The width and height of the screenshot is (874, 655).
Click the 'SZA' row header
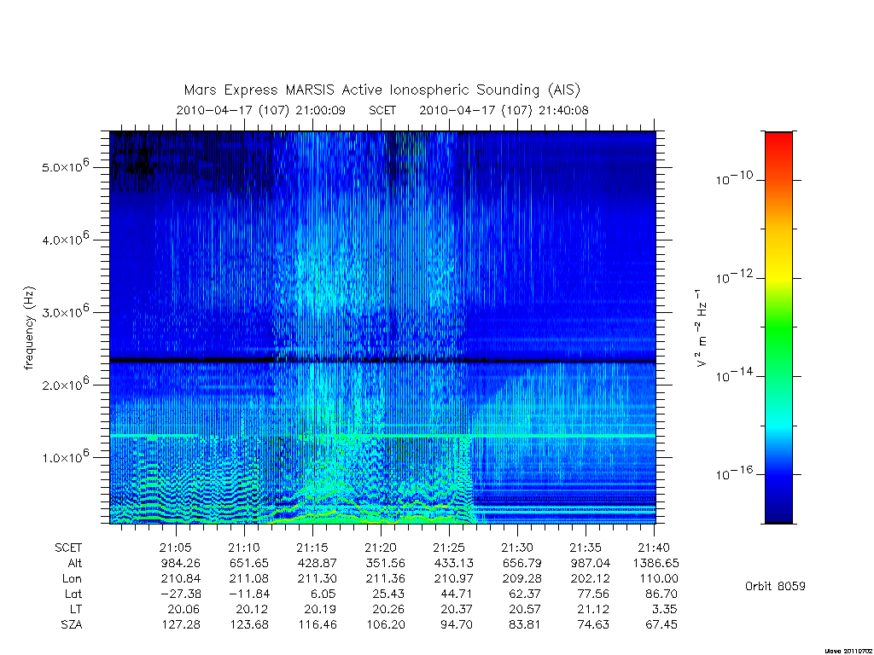pyautogui.click(x=72, y=625)
